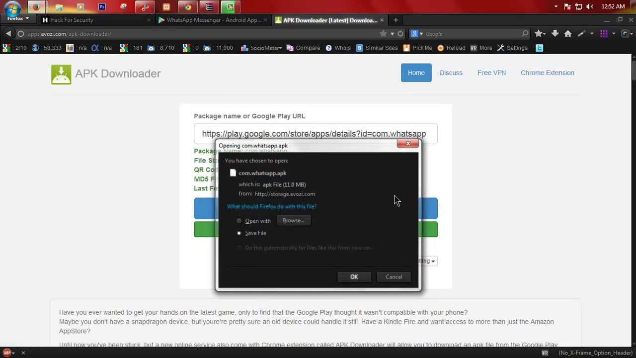Select the Save File radio button
The image size is (636, 358).
pyautogui.click(x=239, y=233)
